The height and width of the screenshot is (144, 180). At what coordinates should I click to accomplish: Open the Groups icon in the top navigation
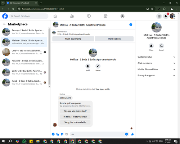[122, 16]
